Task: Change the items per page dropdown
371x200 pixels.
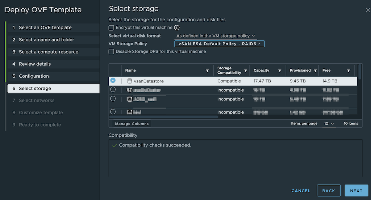Action: tap(329, 124)
